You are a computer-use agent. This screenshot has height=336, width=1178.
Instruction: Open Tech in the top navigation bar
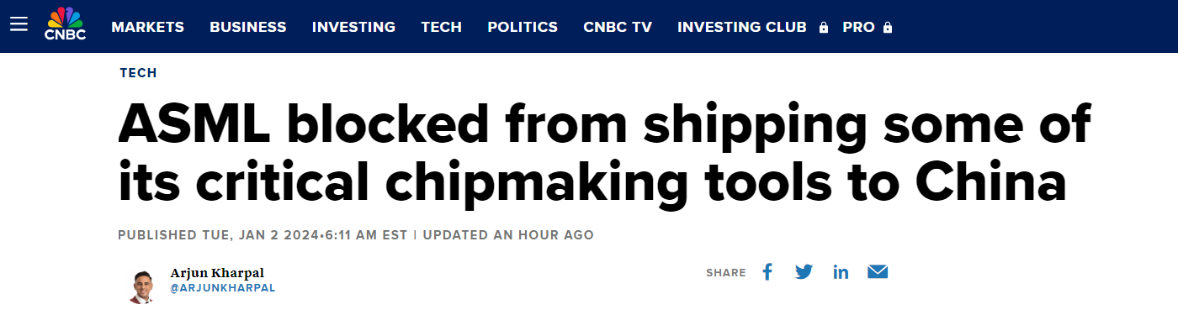(x=442, y=27)
